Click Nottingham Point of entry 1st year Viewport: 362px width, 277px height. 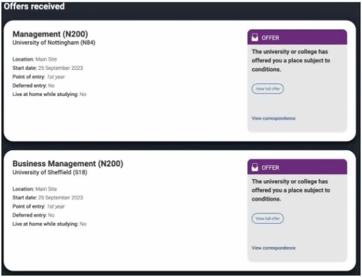[38, 77]
